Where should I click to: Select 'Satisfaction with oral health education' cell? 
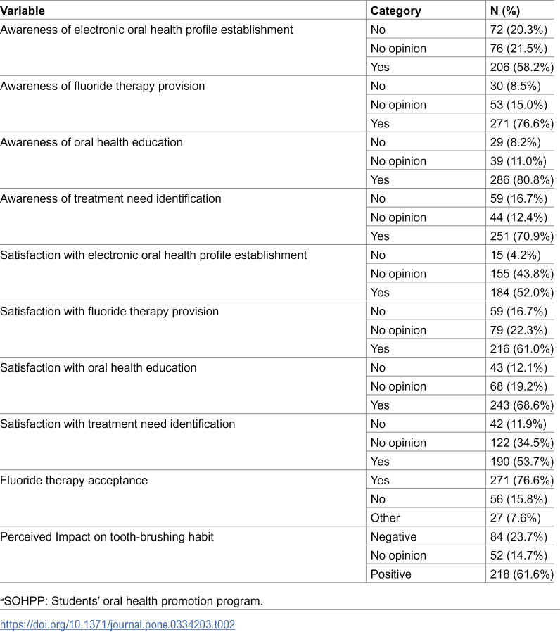coord(98,367)
